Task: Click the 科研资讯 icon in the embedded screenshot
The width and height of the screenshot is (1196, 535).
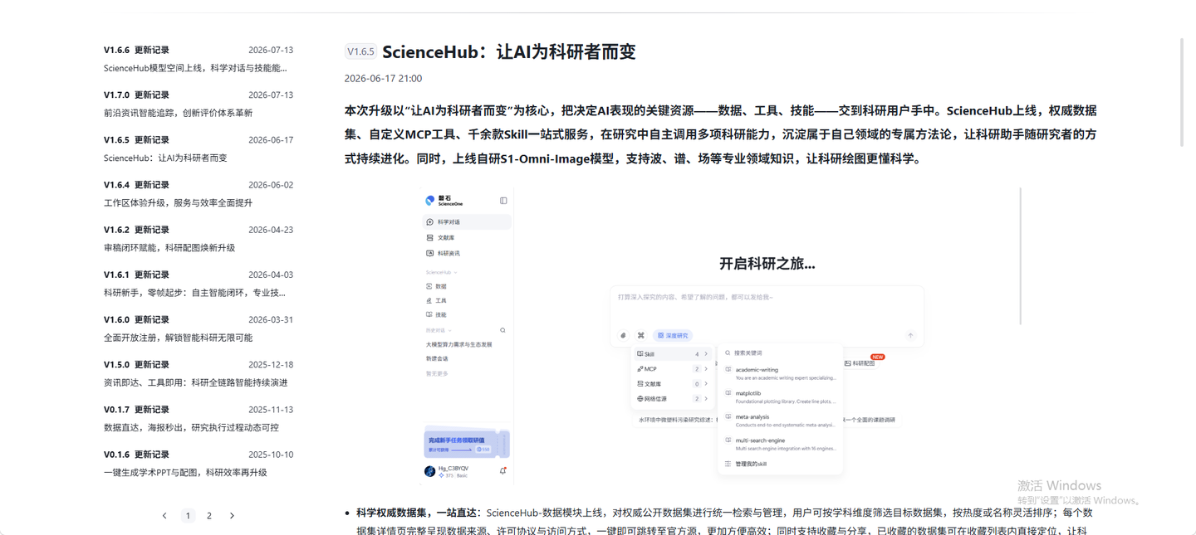Action: coord(429,254)
